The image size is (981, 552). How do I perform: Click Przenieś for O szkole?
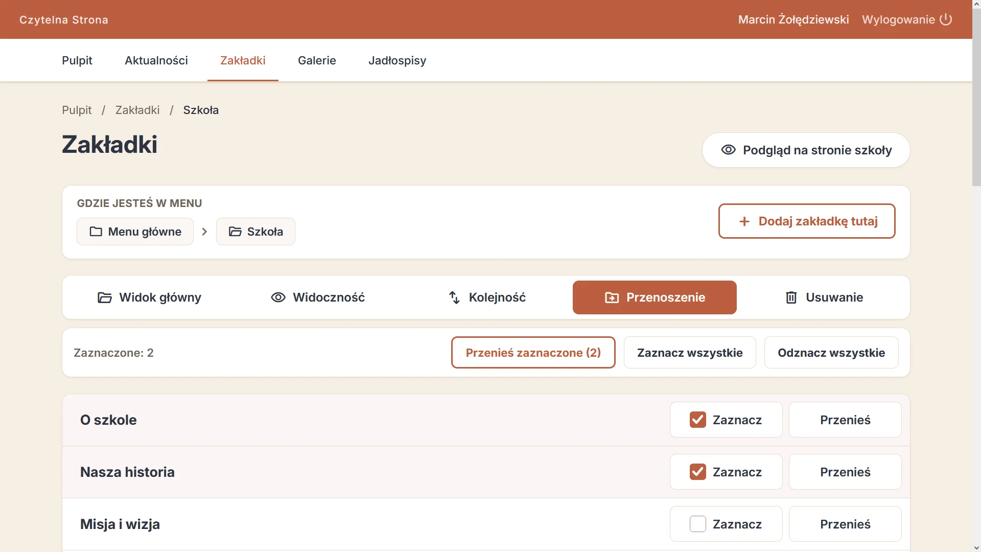click(845, 420)
